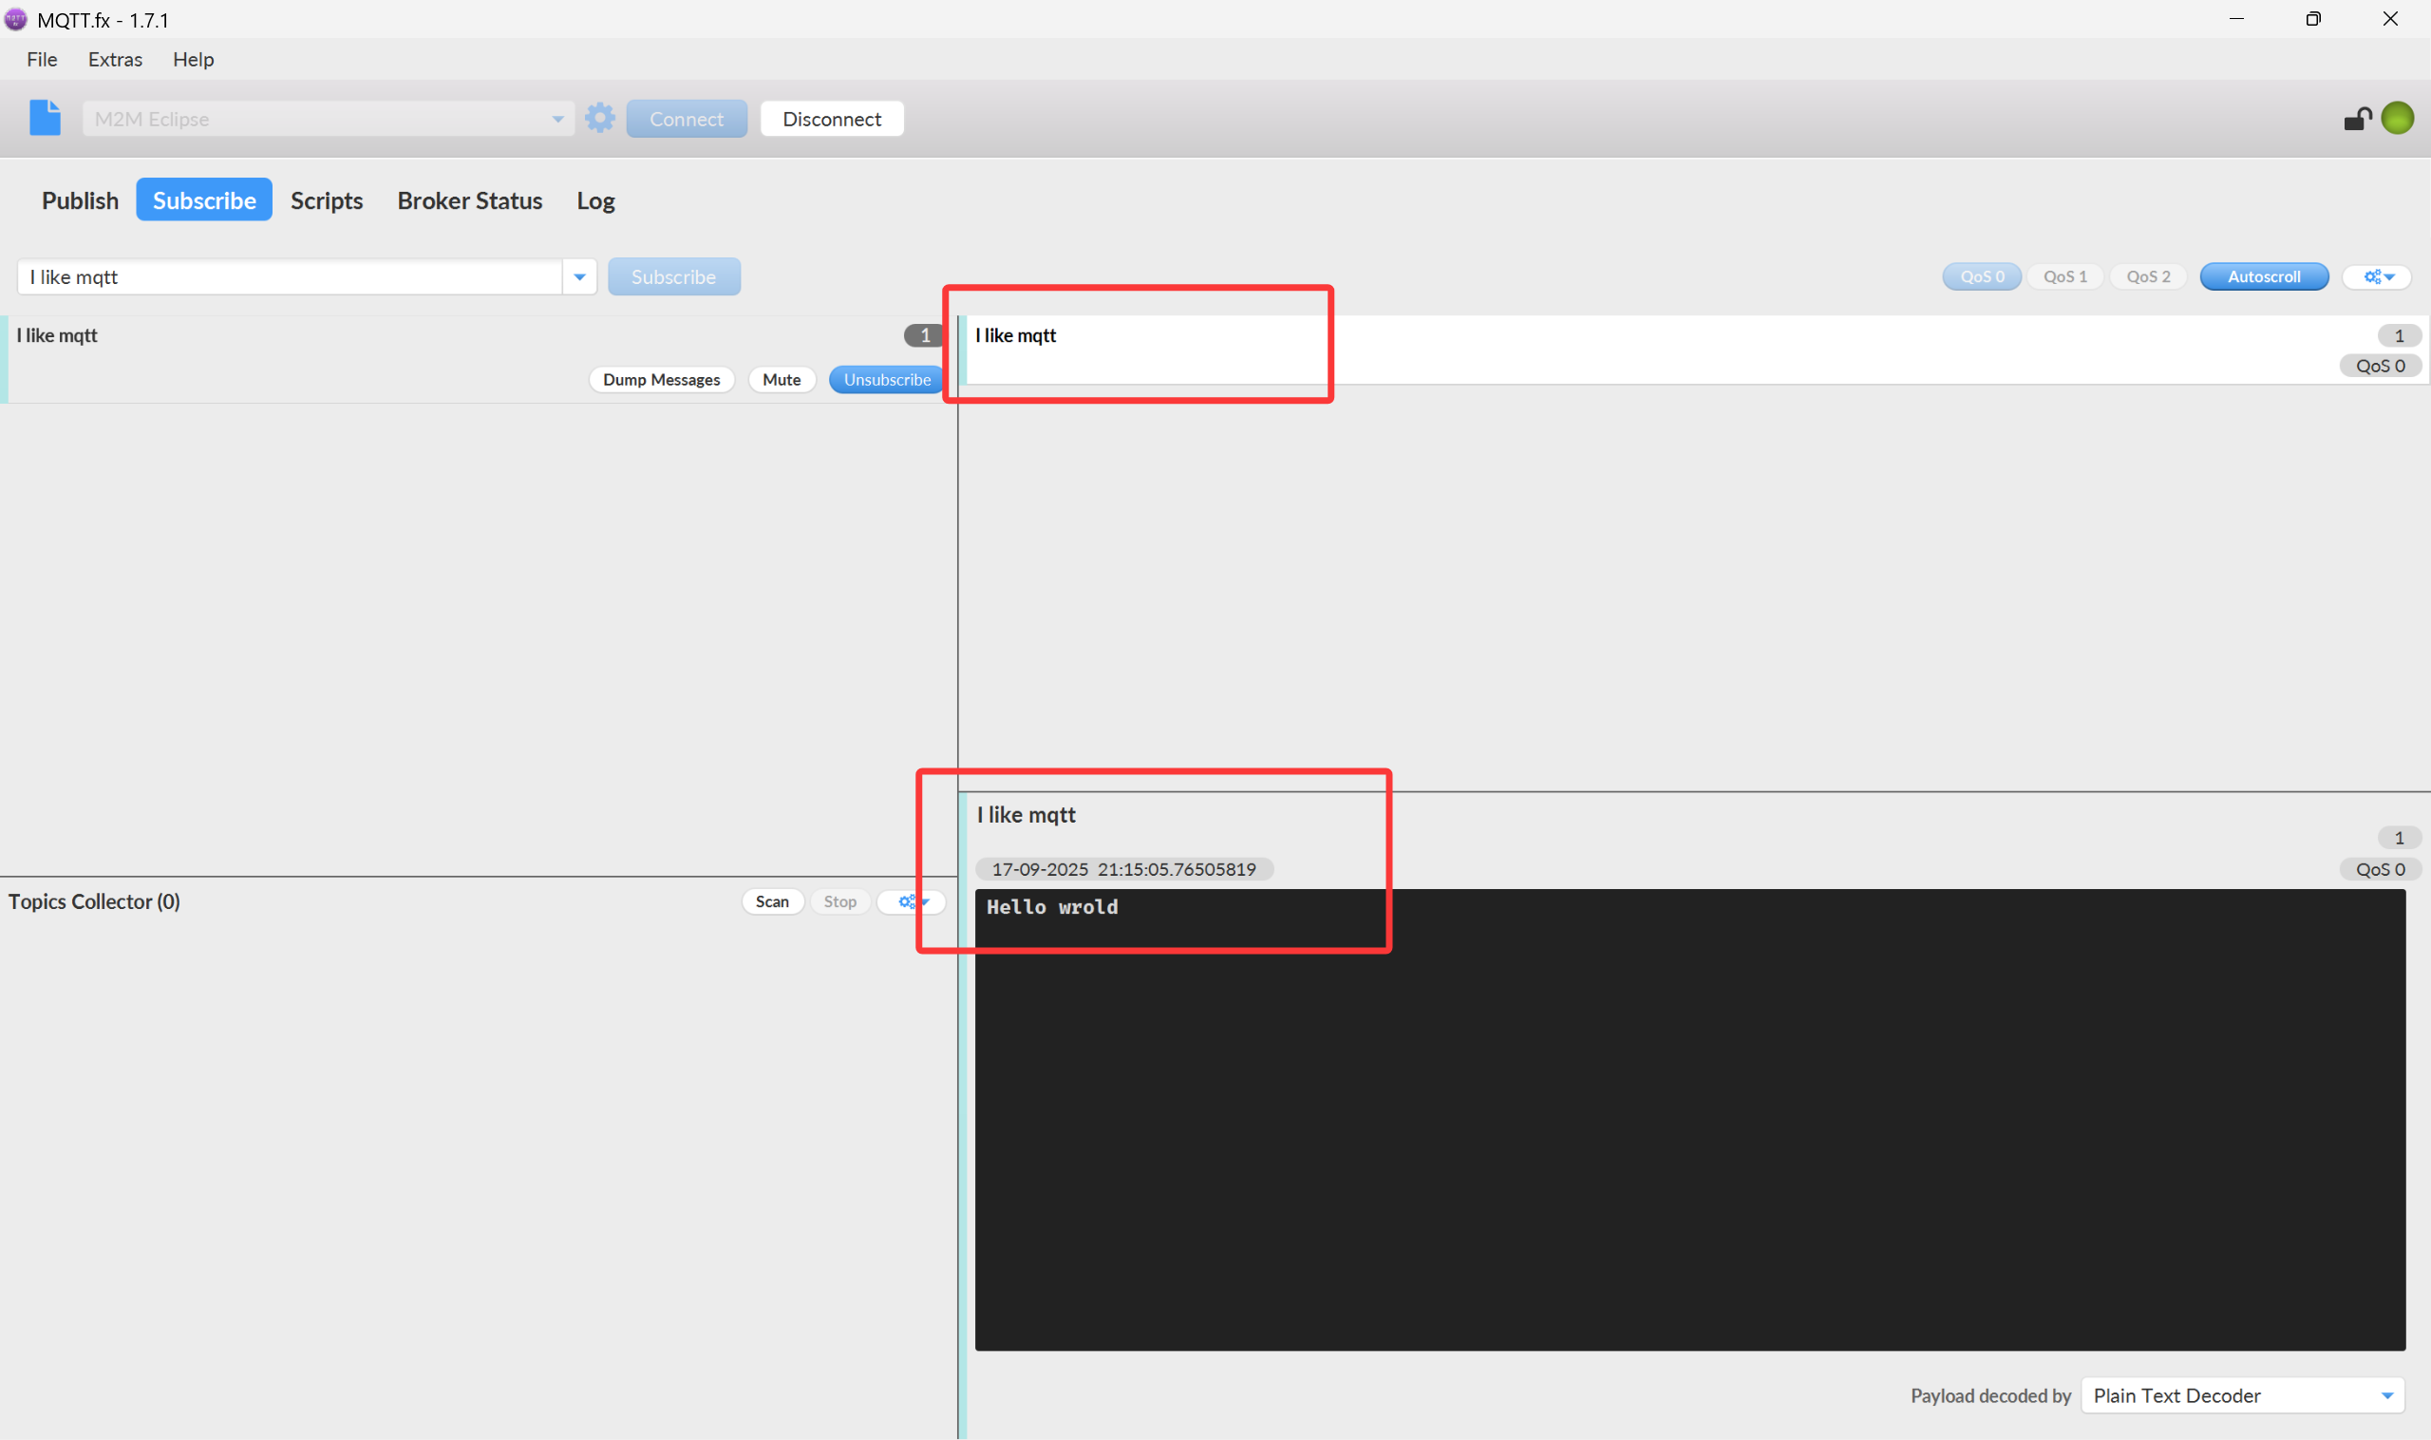Open the Help menu

[193, 59]
